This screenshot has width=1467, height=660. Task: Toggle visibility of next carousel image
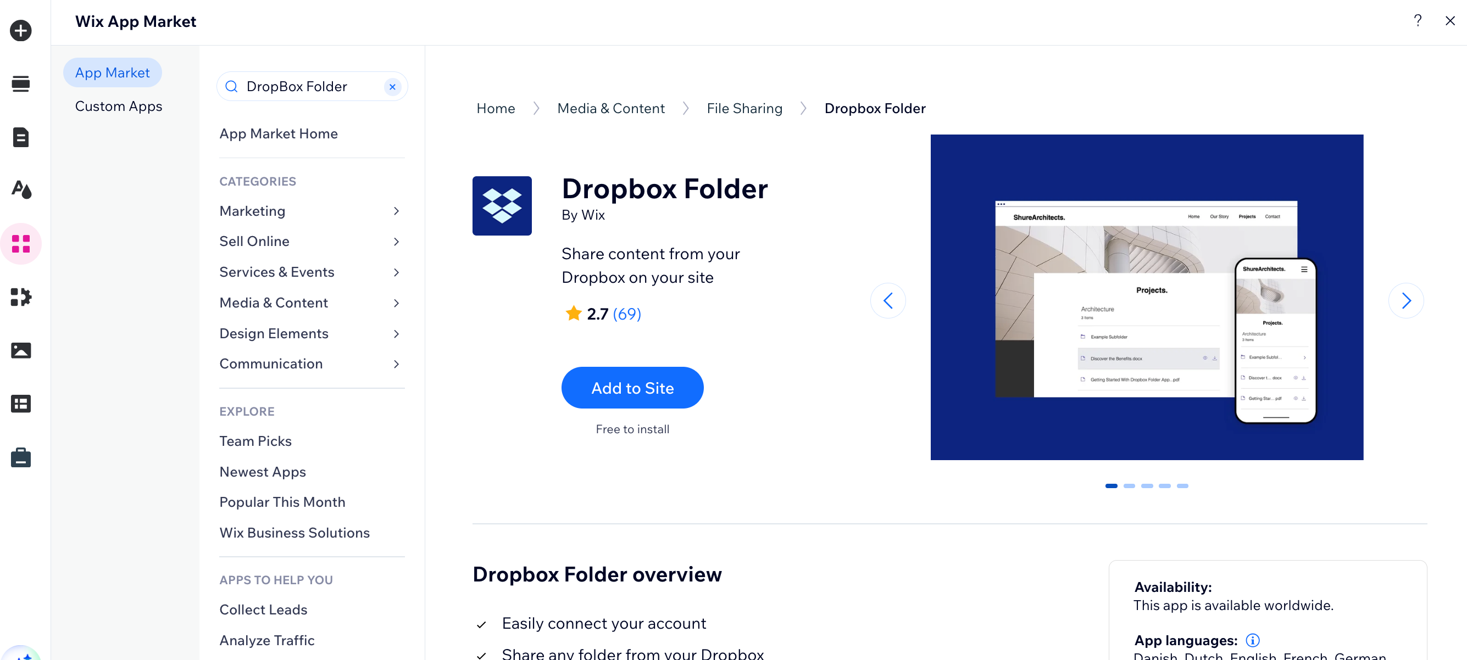coord(1405,300)
